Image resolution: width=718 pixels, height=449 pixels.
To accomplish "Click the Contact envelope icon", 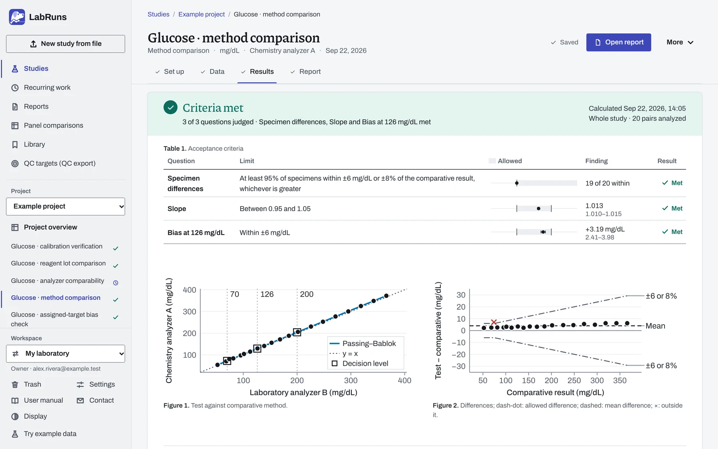I will click(80, 400).
